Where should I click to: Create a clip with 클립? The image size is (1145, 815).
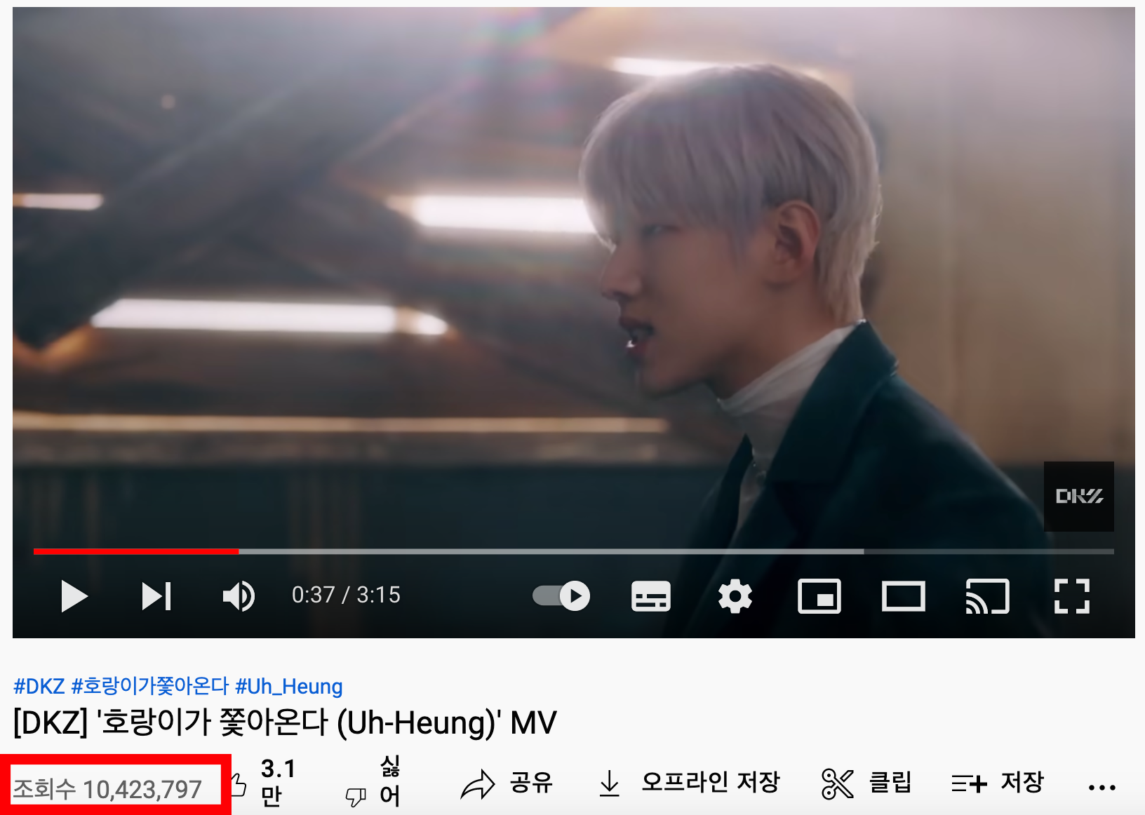866,783
